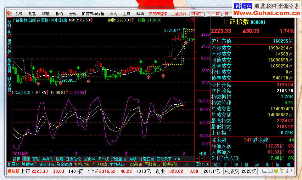The image size is (302, 180).
Task: Click the 0 reset button beside minus
Action: coord(207,159)
